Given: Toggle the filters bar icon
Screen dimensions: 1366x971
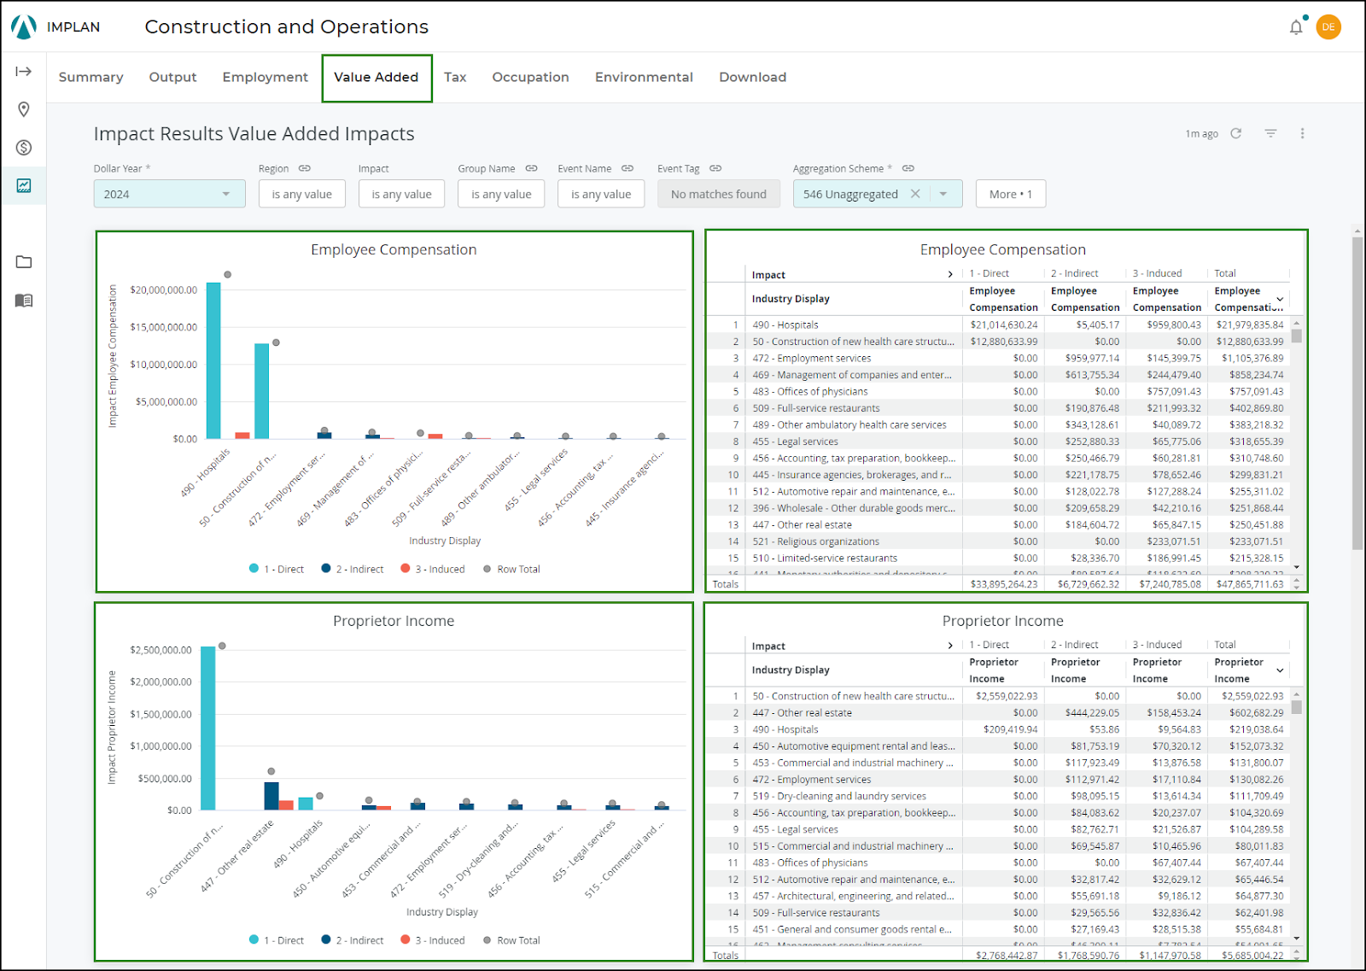Looking at the screenshot, I should click(1270, 133).
